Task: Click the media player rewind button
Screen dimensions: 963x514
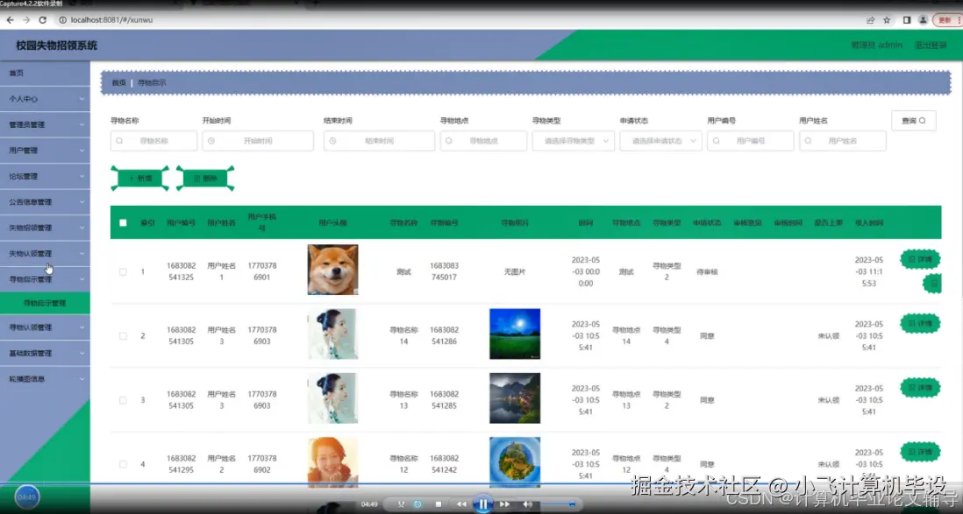Action: [461, 504]
